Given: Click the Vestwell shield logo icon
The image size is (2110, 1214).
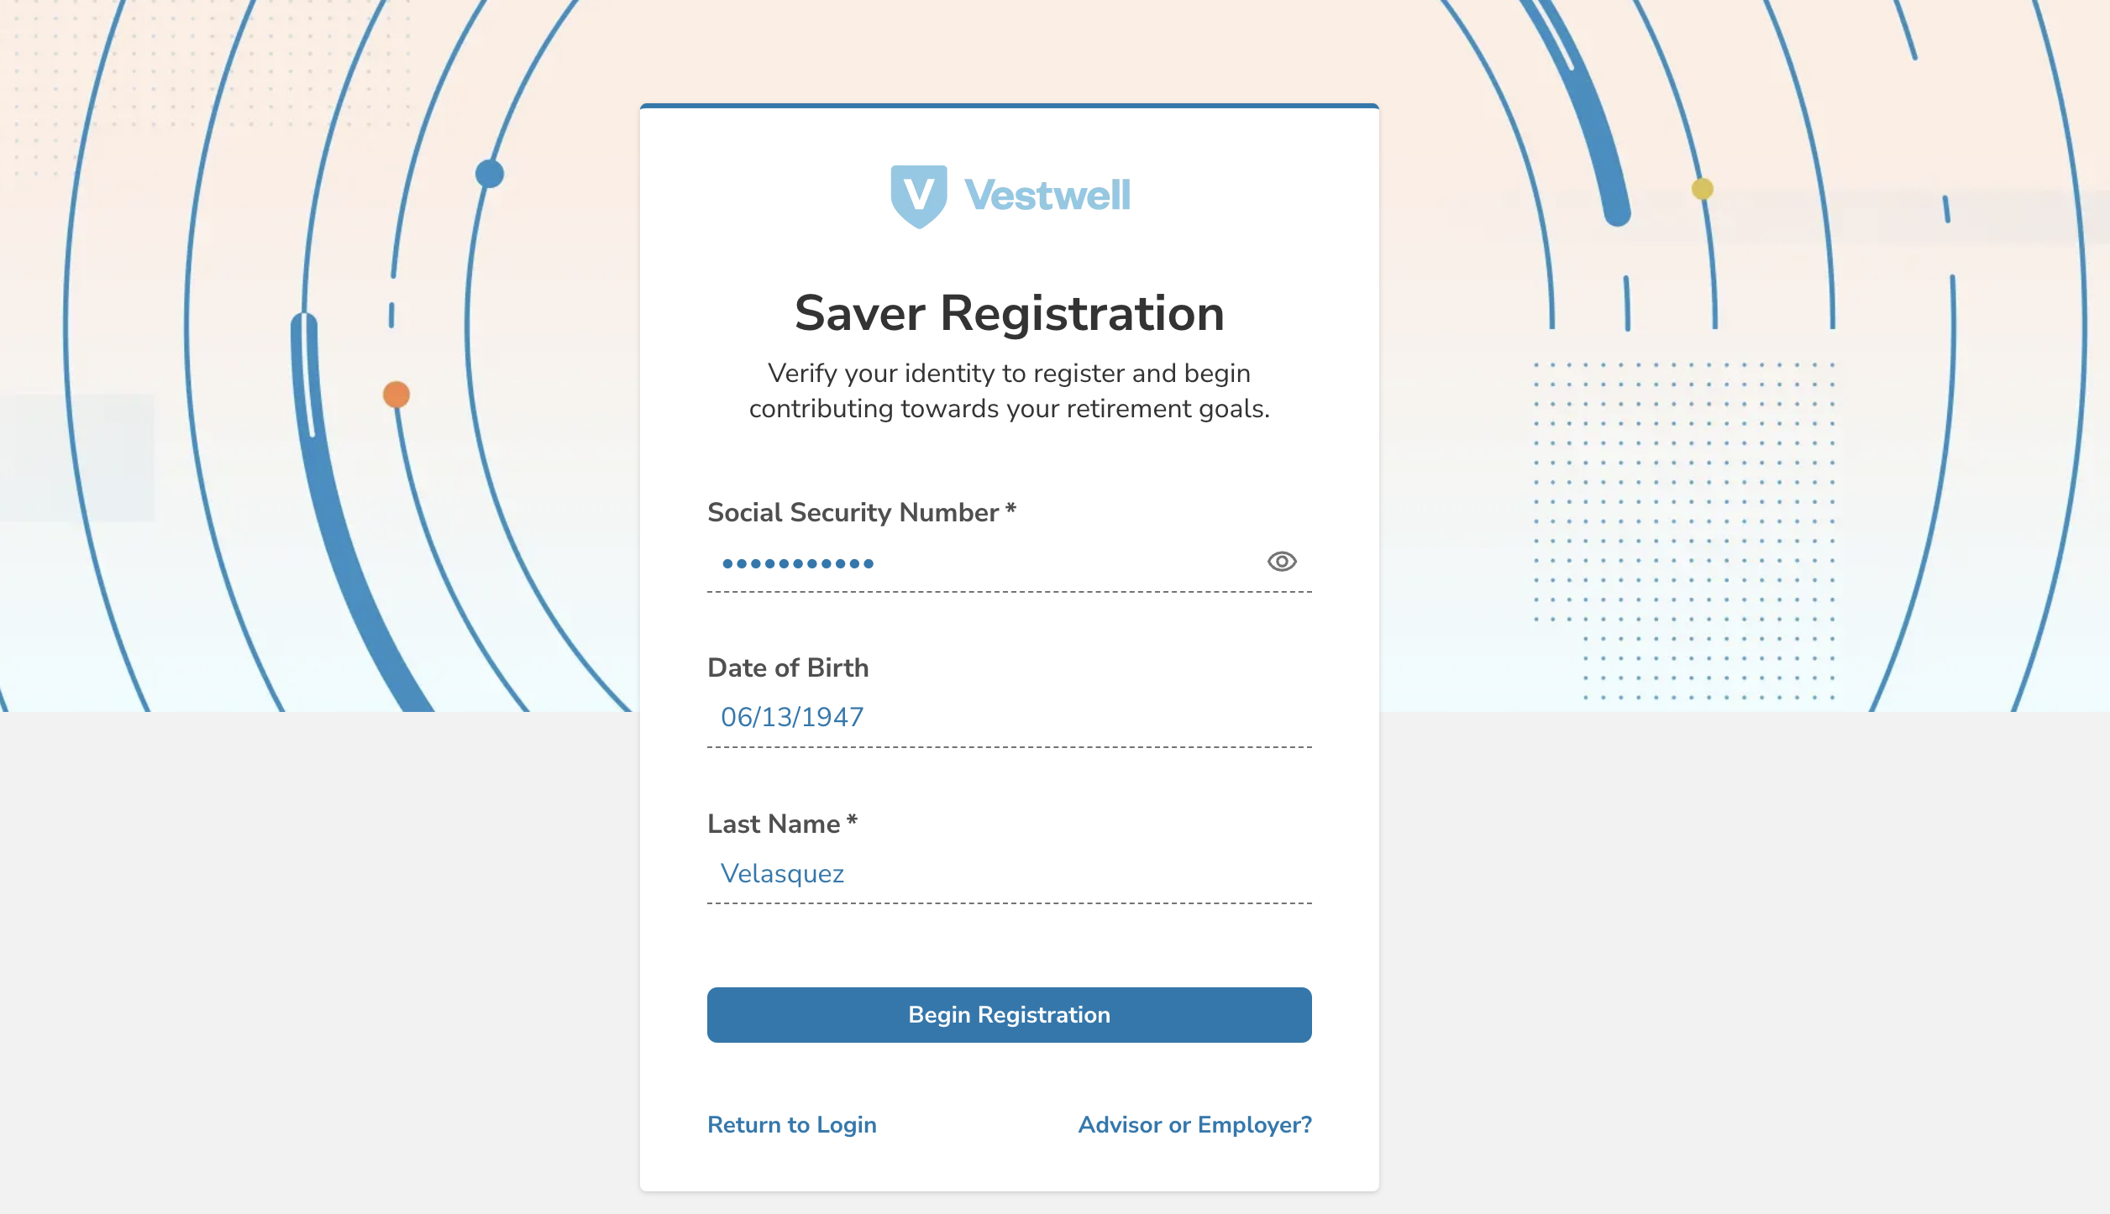Looking at the screenshot, I should click(918, 196).
